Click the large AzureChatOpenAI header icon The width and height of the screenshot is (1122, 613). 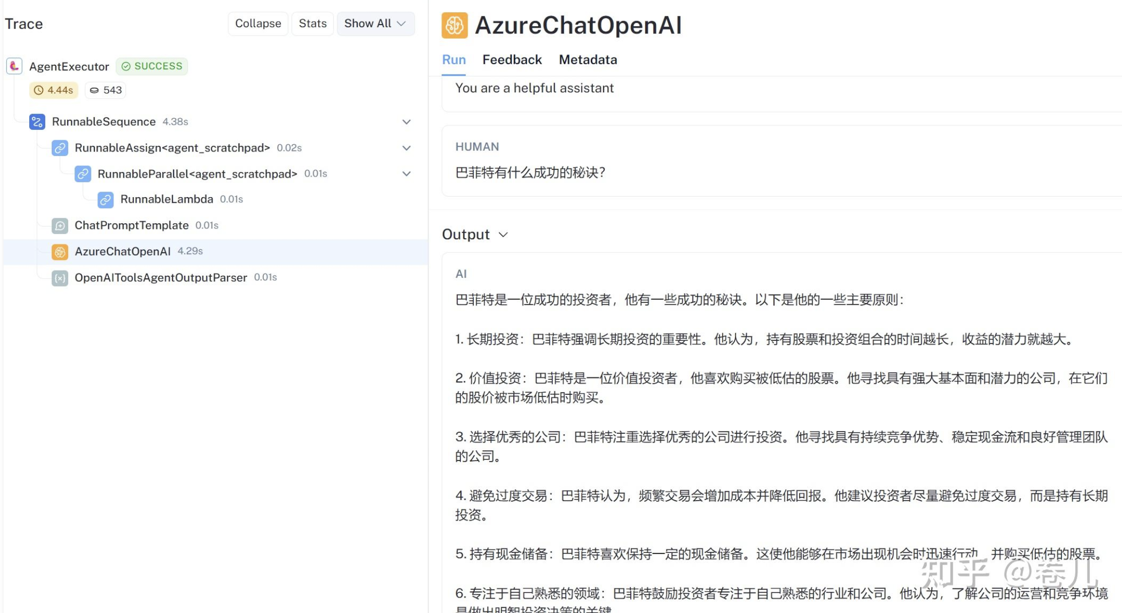[x=454, y=25]
